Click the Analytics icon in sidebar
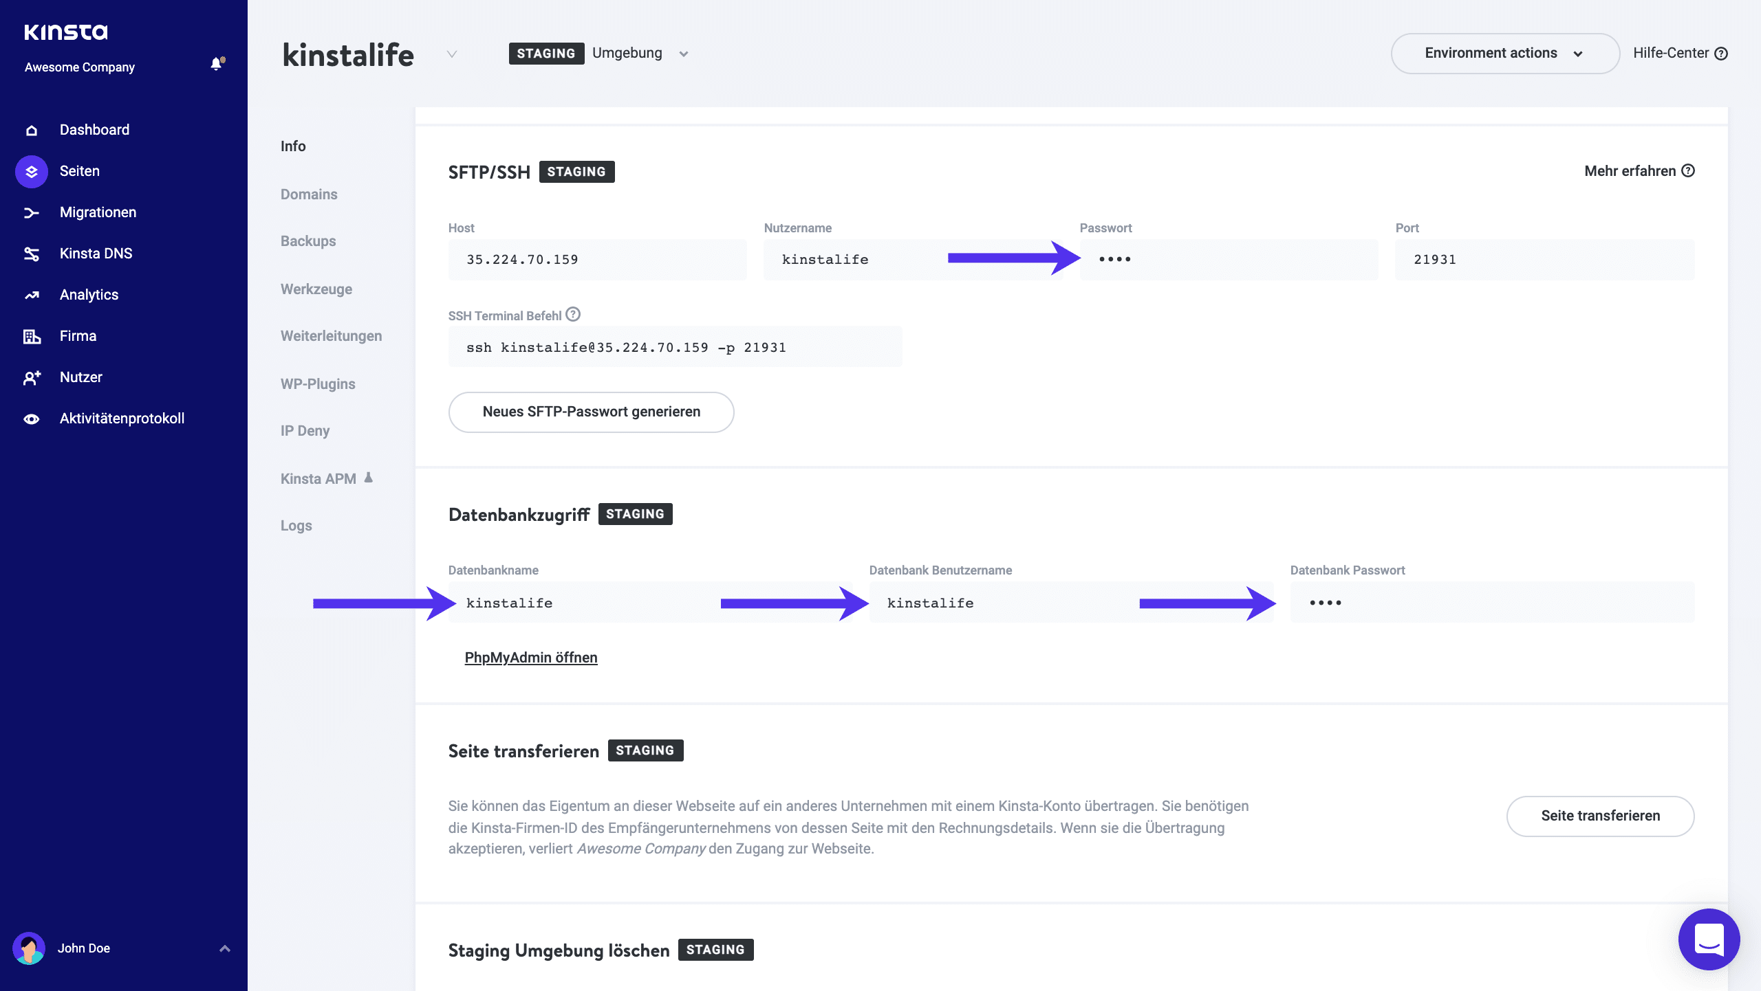 32,293
